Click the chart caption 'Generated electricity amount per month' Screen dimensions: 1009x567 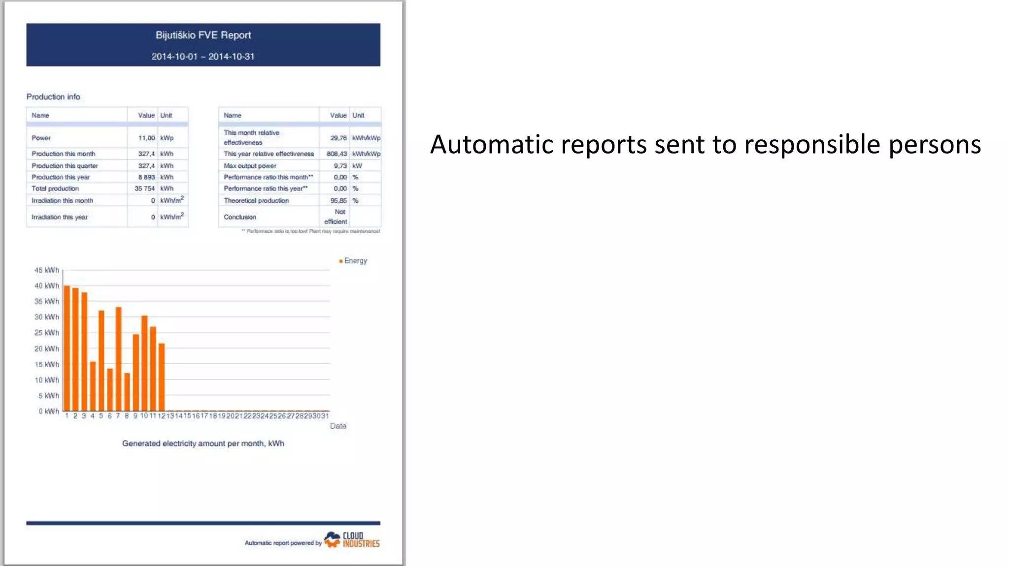[x=203, y=444]
